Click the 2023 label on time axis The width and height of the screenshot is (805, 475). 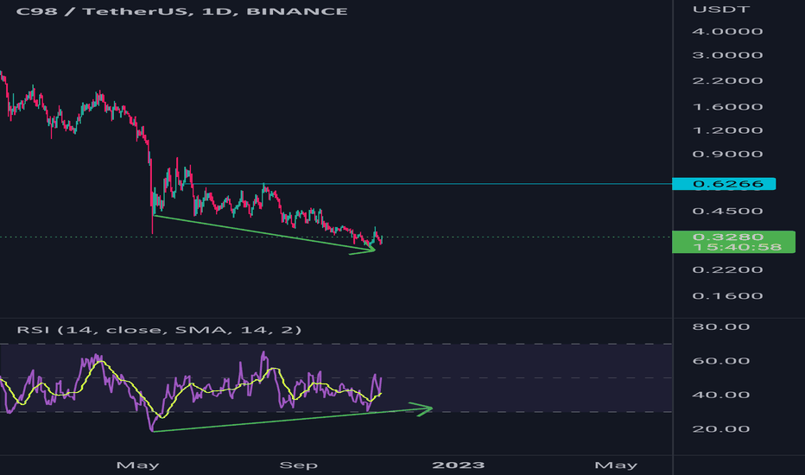point(458,465)
